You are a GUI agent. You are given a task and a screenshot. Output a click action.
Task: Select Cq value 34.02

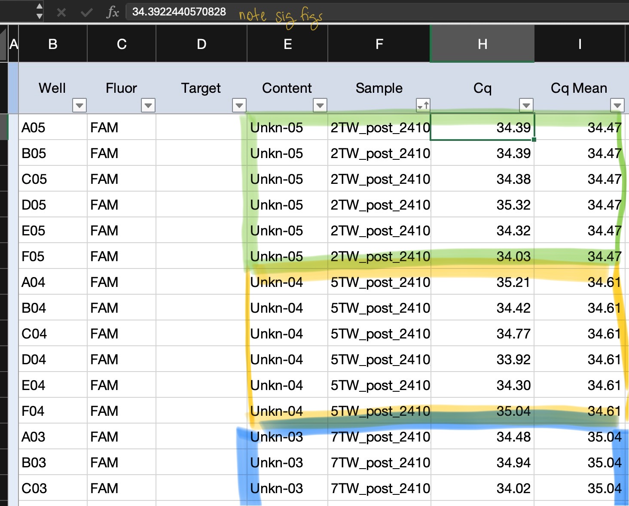[482, 488]
